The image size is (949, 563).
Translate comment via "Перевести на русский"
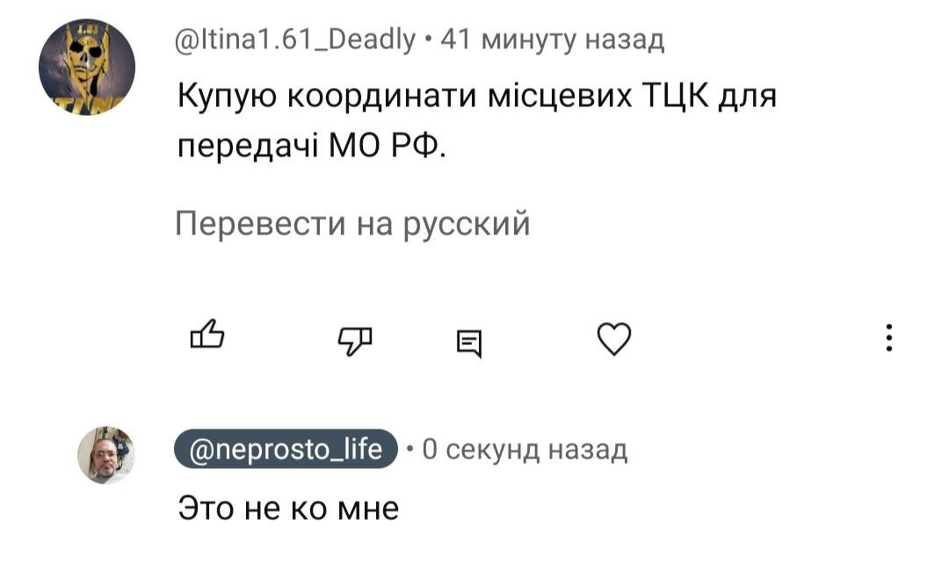[352, 225]
